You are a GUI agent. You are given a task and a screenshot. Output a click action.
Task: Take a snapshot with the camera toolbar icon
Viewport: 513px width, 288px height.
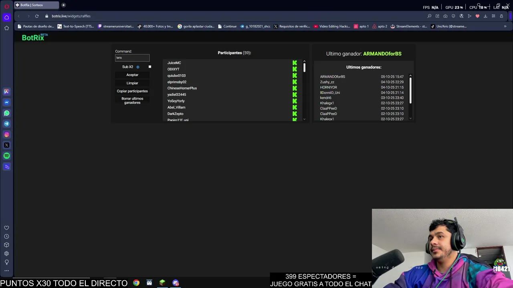pyautogui.click(x=445, y=16)
